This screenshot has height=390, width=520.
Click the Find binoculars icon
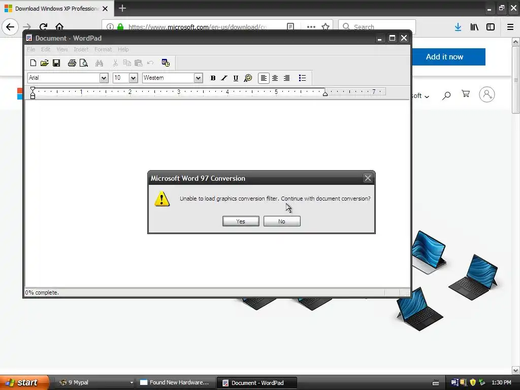[99, 63]
